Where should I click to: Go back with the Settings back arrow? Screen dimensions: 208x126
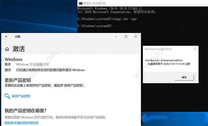tap(6, 36)
